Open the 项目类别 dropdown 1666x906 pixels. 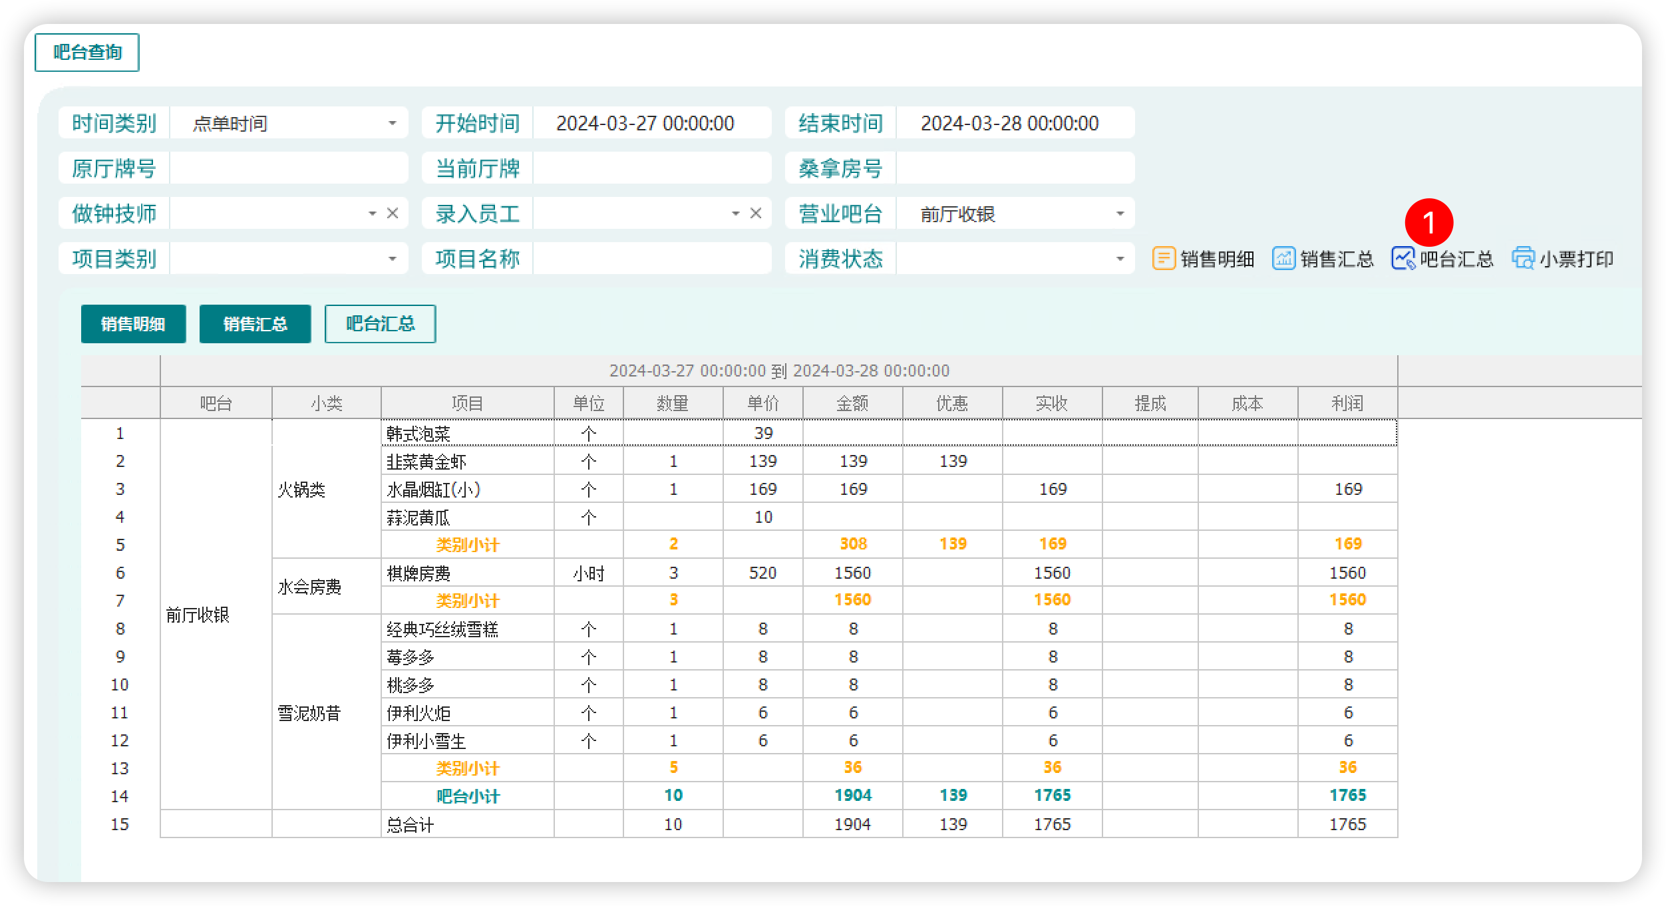[x=393, y=258]
